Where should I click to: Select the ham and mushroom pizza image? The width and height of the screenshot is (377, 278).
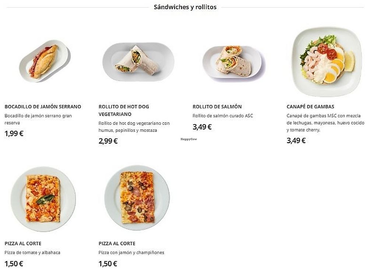click(137, 198)
